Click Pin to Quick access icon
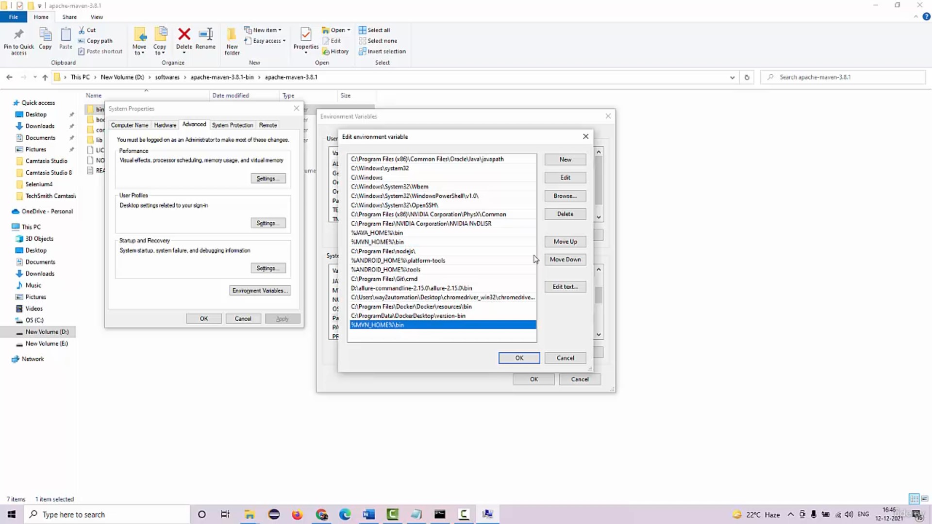The width and height of the screenshot is (932, 524). [x=18, y=35]
